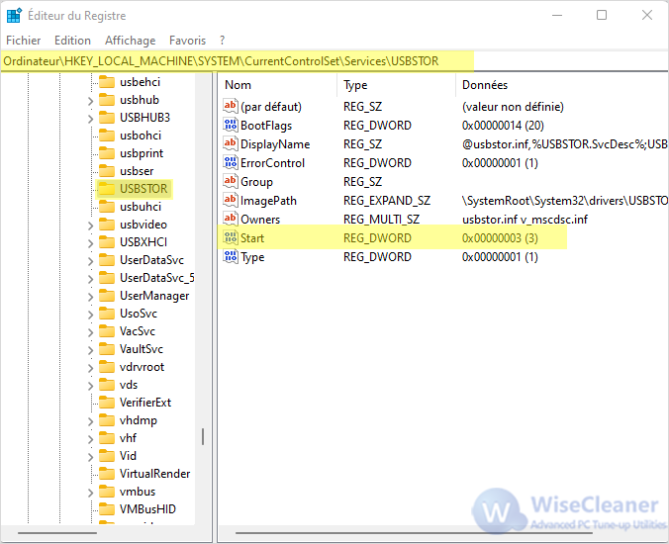The height and width of the screenshot is (544, 669).
Task: Click the USBHUB3 folder icon
Action: point(107,118)
